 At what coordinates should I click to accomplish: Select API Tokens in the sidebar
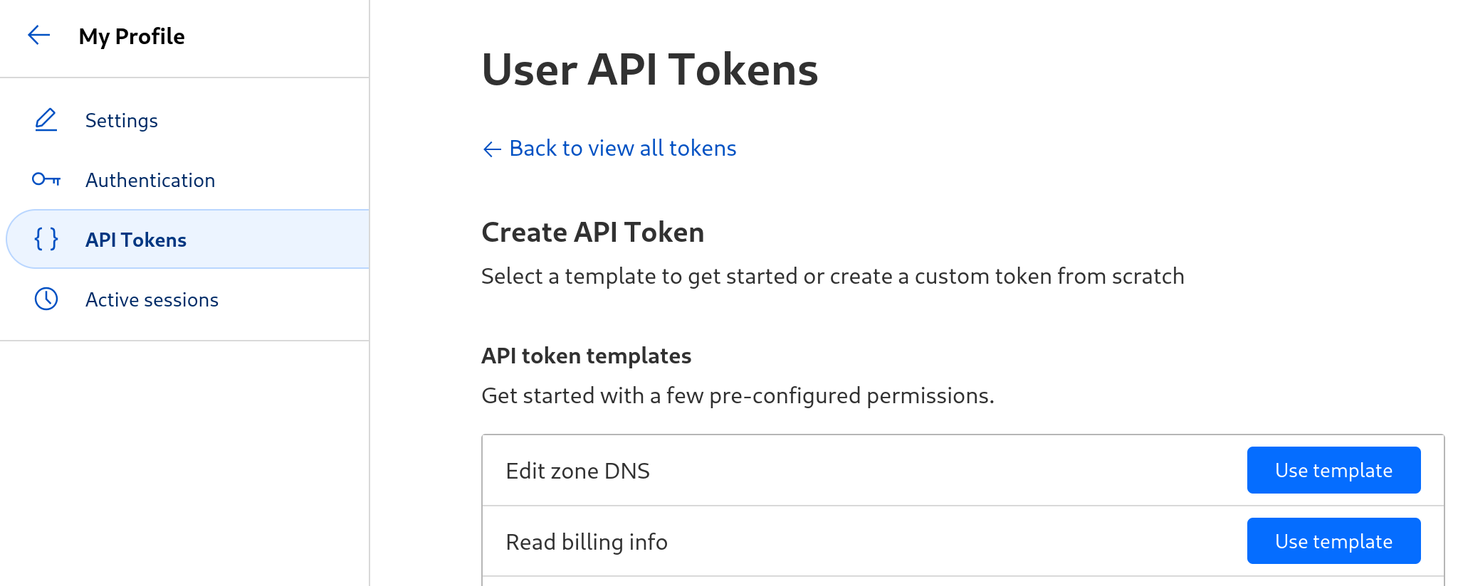point(188,239)
